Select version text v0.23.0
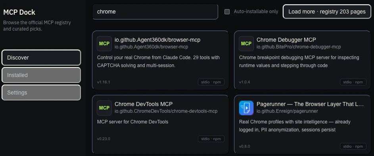The image size is (374, 156). [104, 139]
